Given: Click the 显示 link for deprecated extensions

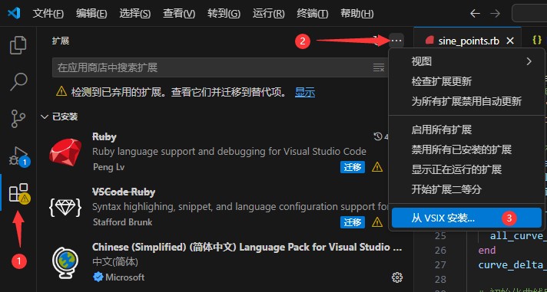Looking at the screenshot, I should pyautogui.click(x=305, y=92).
